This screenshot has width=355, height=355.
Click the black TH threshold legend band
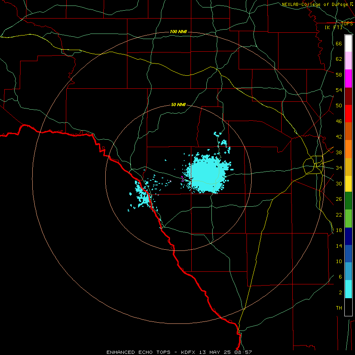348,307
